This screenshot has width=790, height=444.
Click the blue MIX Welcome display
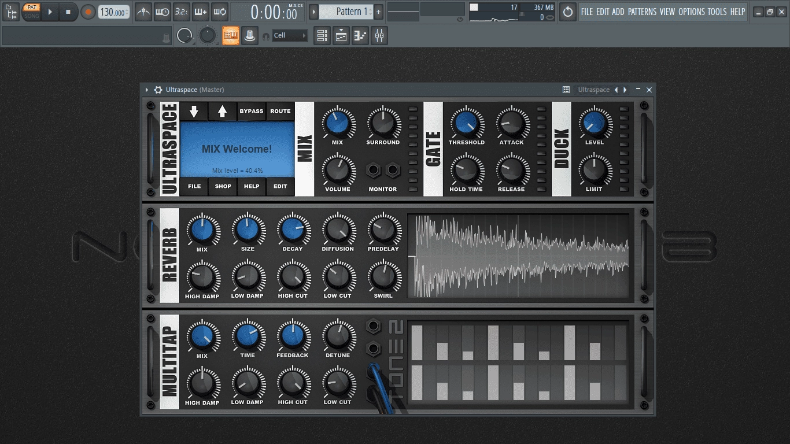click(237, 149)
